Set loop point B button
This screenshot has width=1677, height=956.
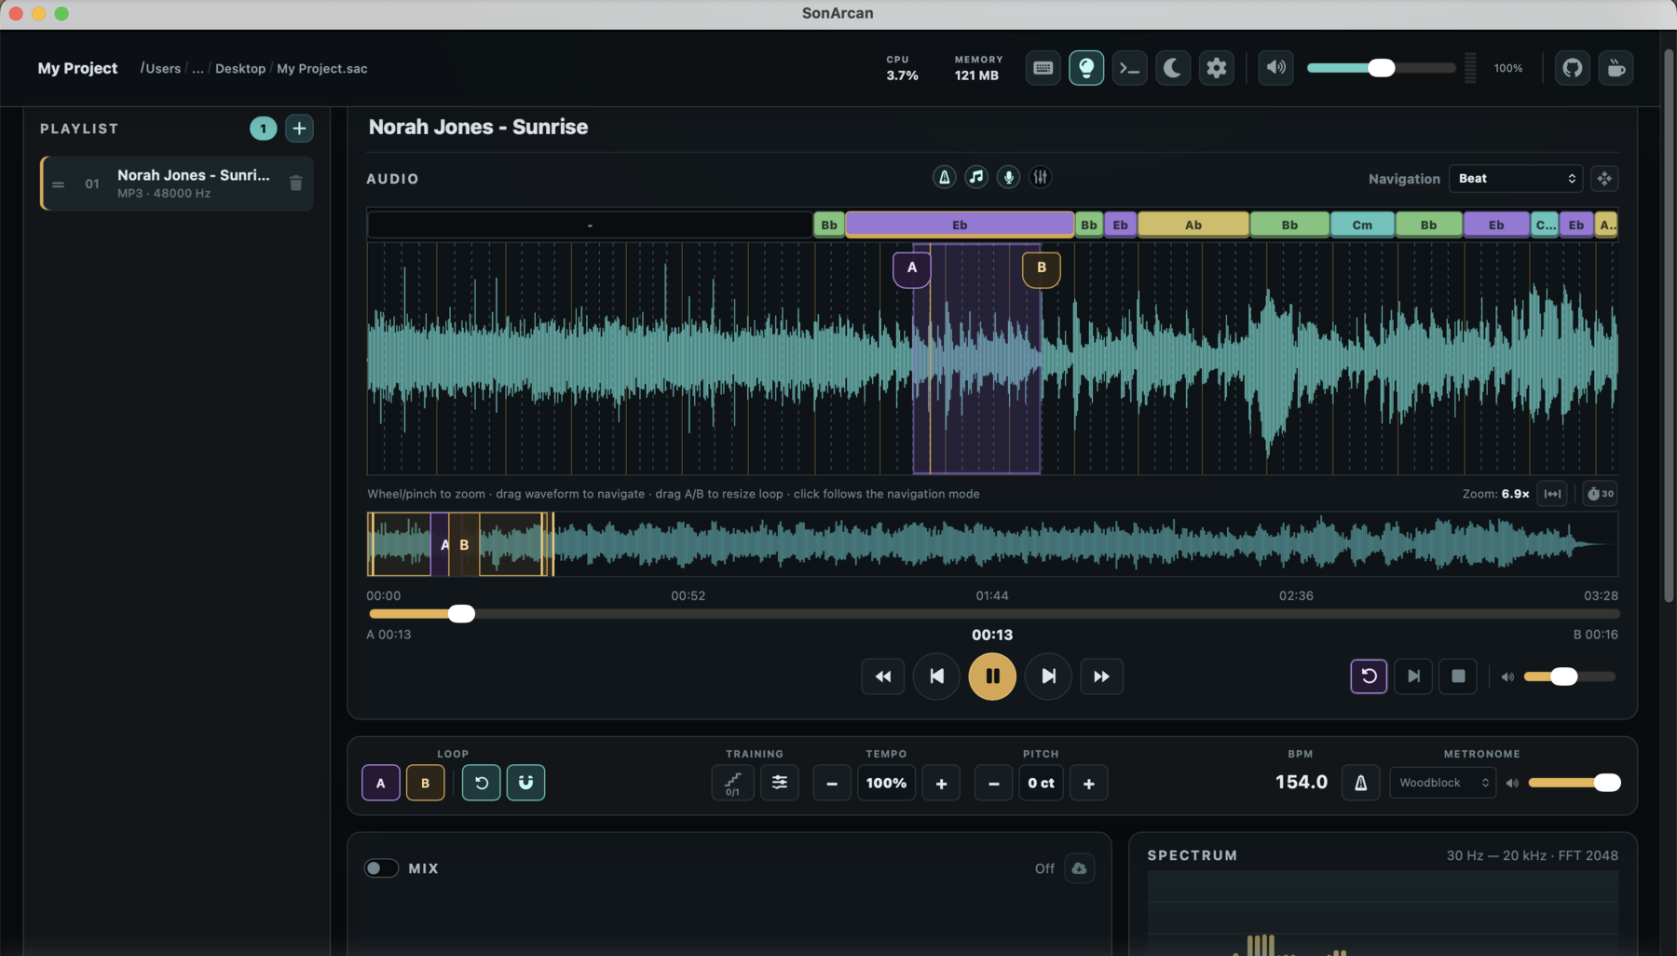coord(426,783)
